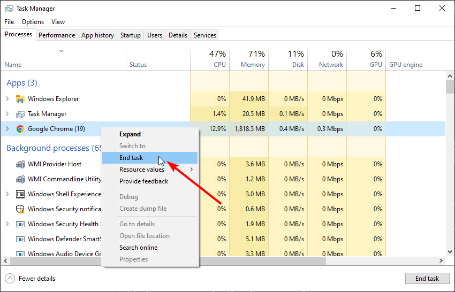The height and width of the screenshot is (292, 455).
Task: Select the Background processes group header
Action: tap(54, 148)
